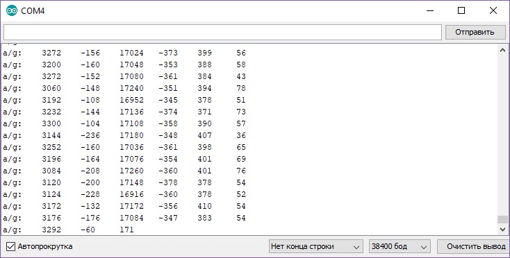Maximize the COM4 window
This screenshot has width=510, height=258.
coord(461,10)
